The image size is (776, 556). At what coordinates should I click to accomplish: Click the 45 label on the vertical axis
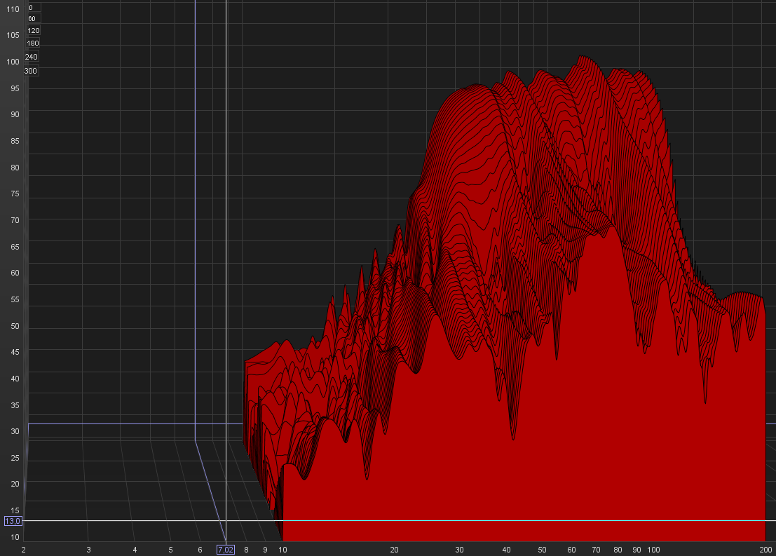click(x=15, y=352)
